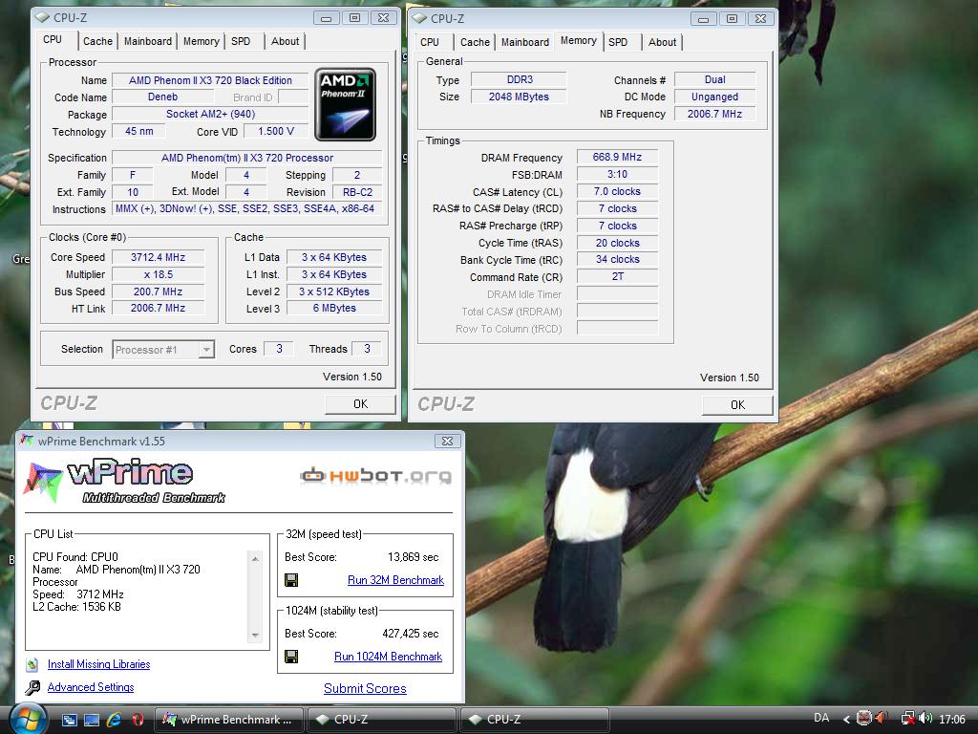Click the Revision value RB-C2
Viewport: 978px width, 734px height.
point(357,192)
